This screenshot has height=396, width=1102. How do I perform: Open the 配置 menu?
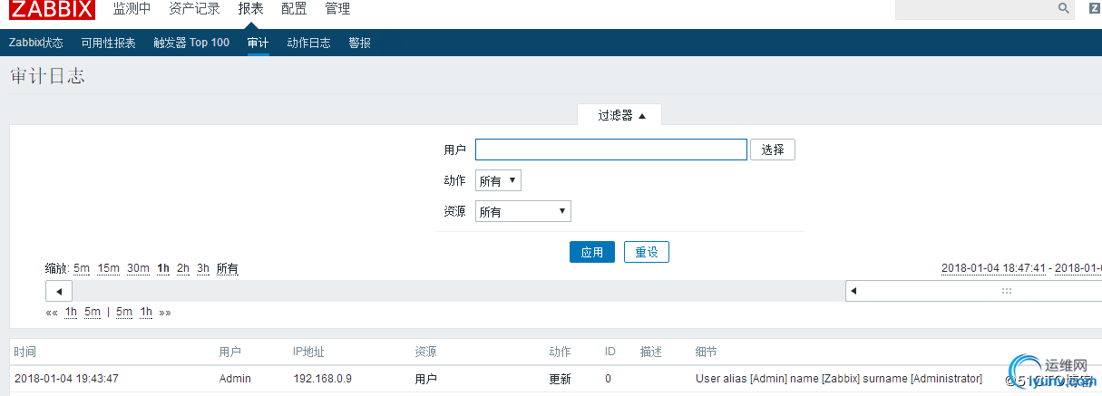(x=294, y=9)
